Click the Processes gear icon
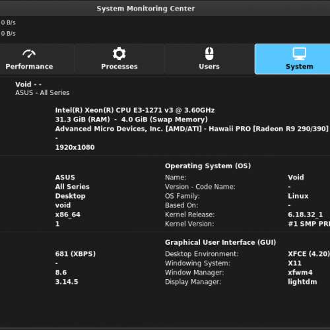Viewport: 330px width, 330px height. click(119, 53)
